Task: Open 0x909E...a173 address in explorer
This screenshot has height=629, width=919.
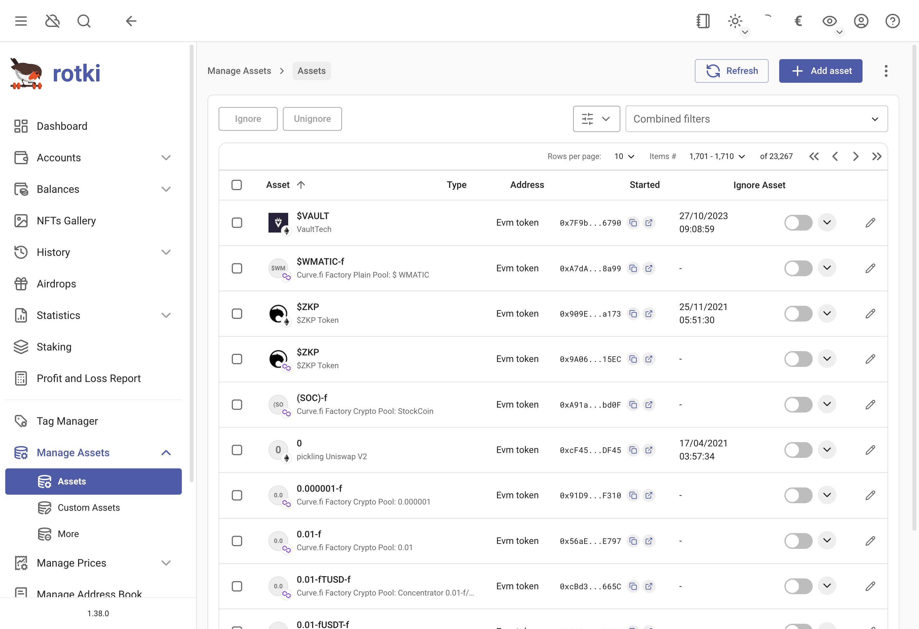Action: tap(649, 313)
